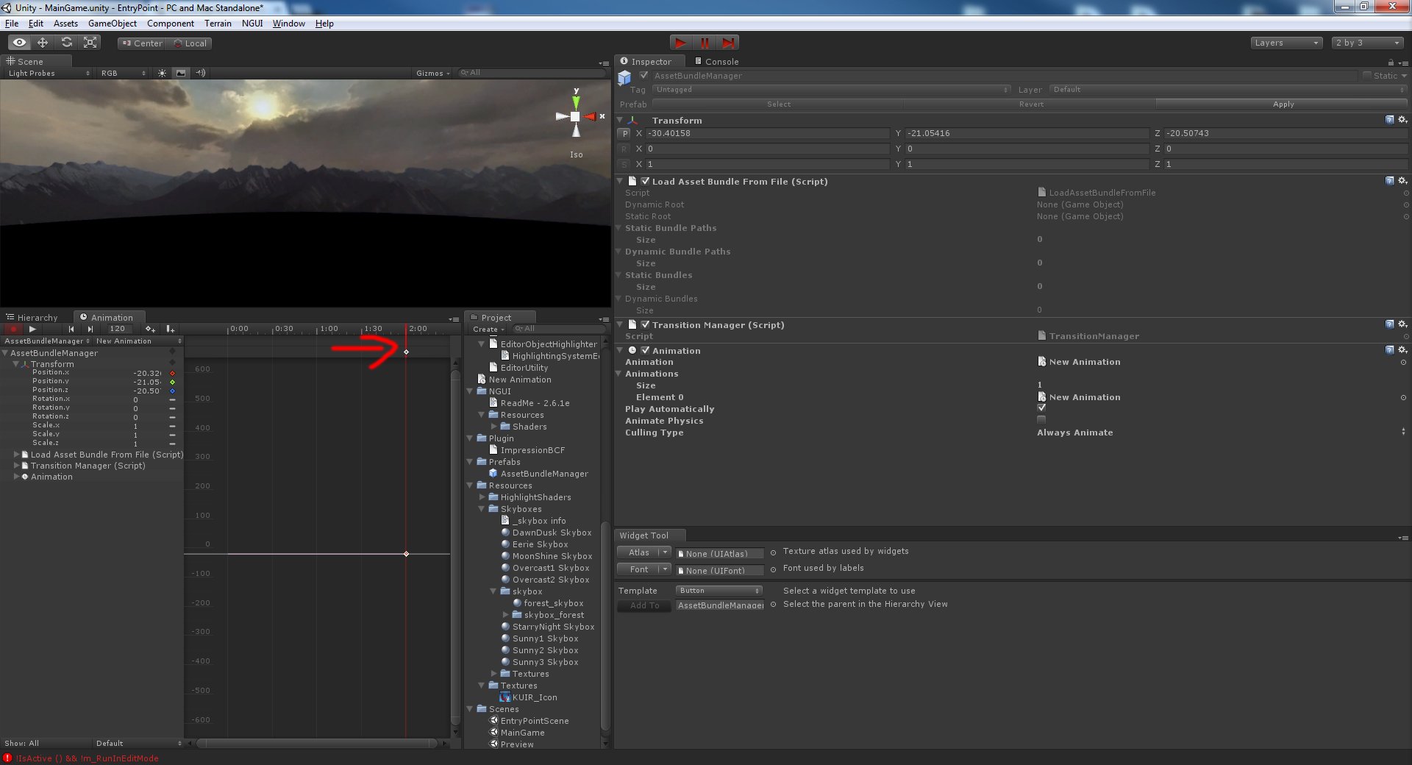
Task: Open the GameObject menu
Action: 113,24
